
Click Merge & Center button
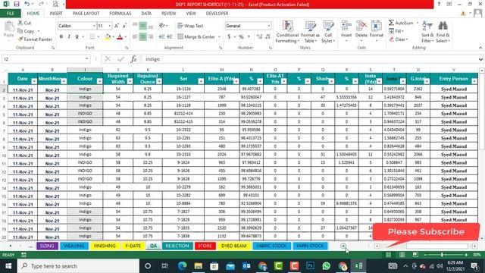tap(197, 37)
